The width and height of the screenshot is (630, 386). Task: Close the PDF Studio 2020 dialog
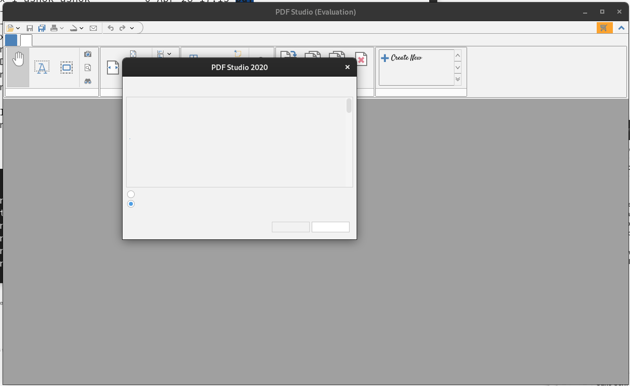pyautogui.click(x=348, y=67)
